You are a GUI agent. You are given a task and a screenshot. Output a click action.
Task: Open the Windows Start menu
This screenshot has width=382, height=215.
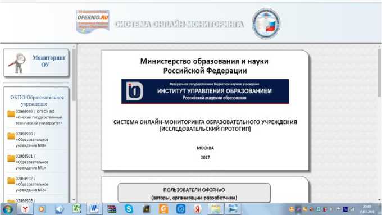point(7,209)
